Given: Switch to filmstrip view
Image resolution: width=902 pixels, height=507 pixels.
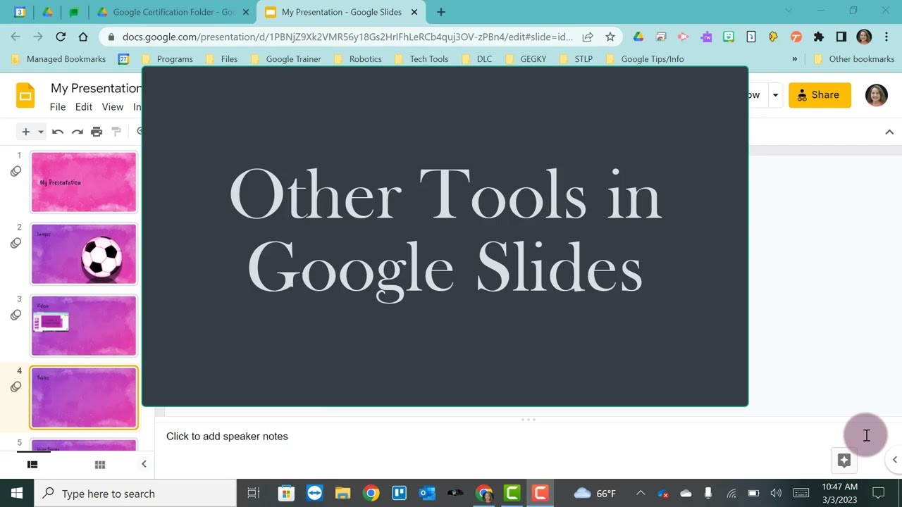Looking at the screenshot, I should point(32,464).
